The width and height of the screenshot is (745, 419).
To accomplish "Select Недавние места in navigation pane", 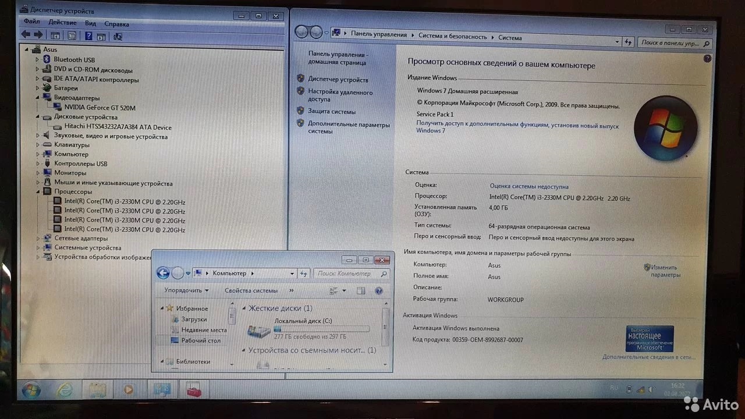I will pyautogui.click(x=204, y=330).
